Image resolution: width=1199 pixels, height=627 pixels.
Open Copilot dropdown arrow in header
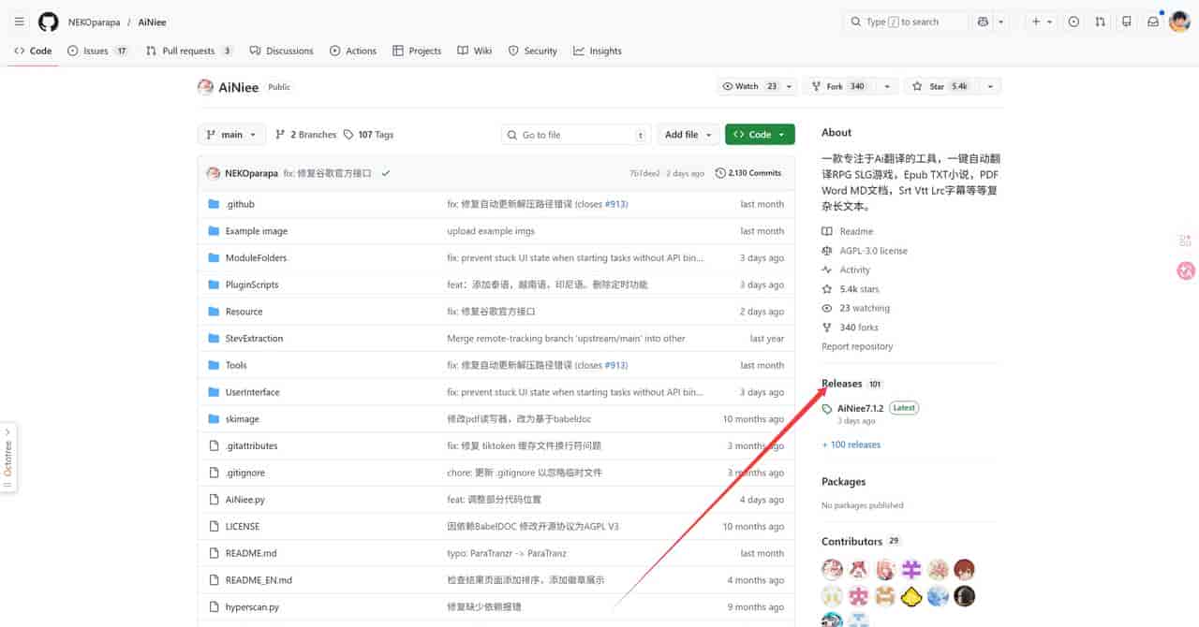(x=1001, y=22)
